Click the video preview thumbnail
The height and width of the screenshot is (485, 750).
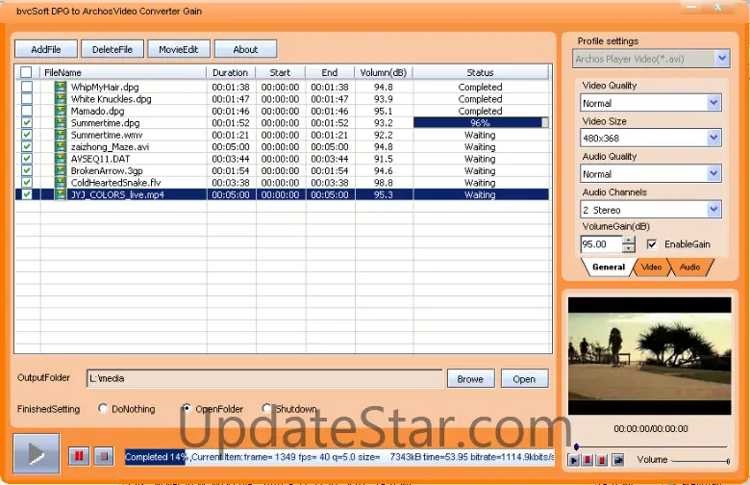point(650,356)
